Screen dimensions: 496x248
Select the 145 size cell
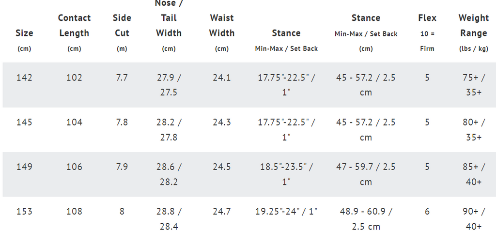24,122
